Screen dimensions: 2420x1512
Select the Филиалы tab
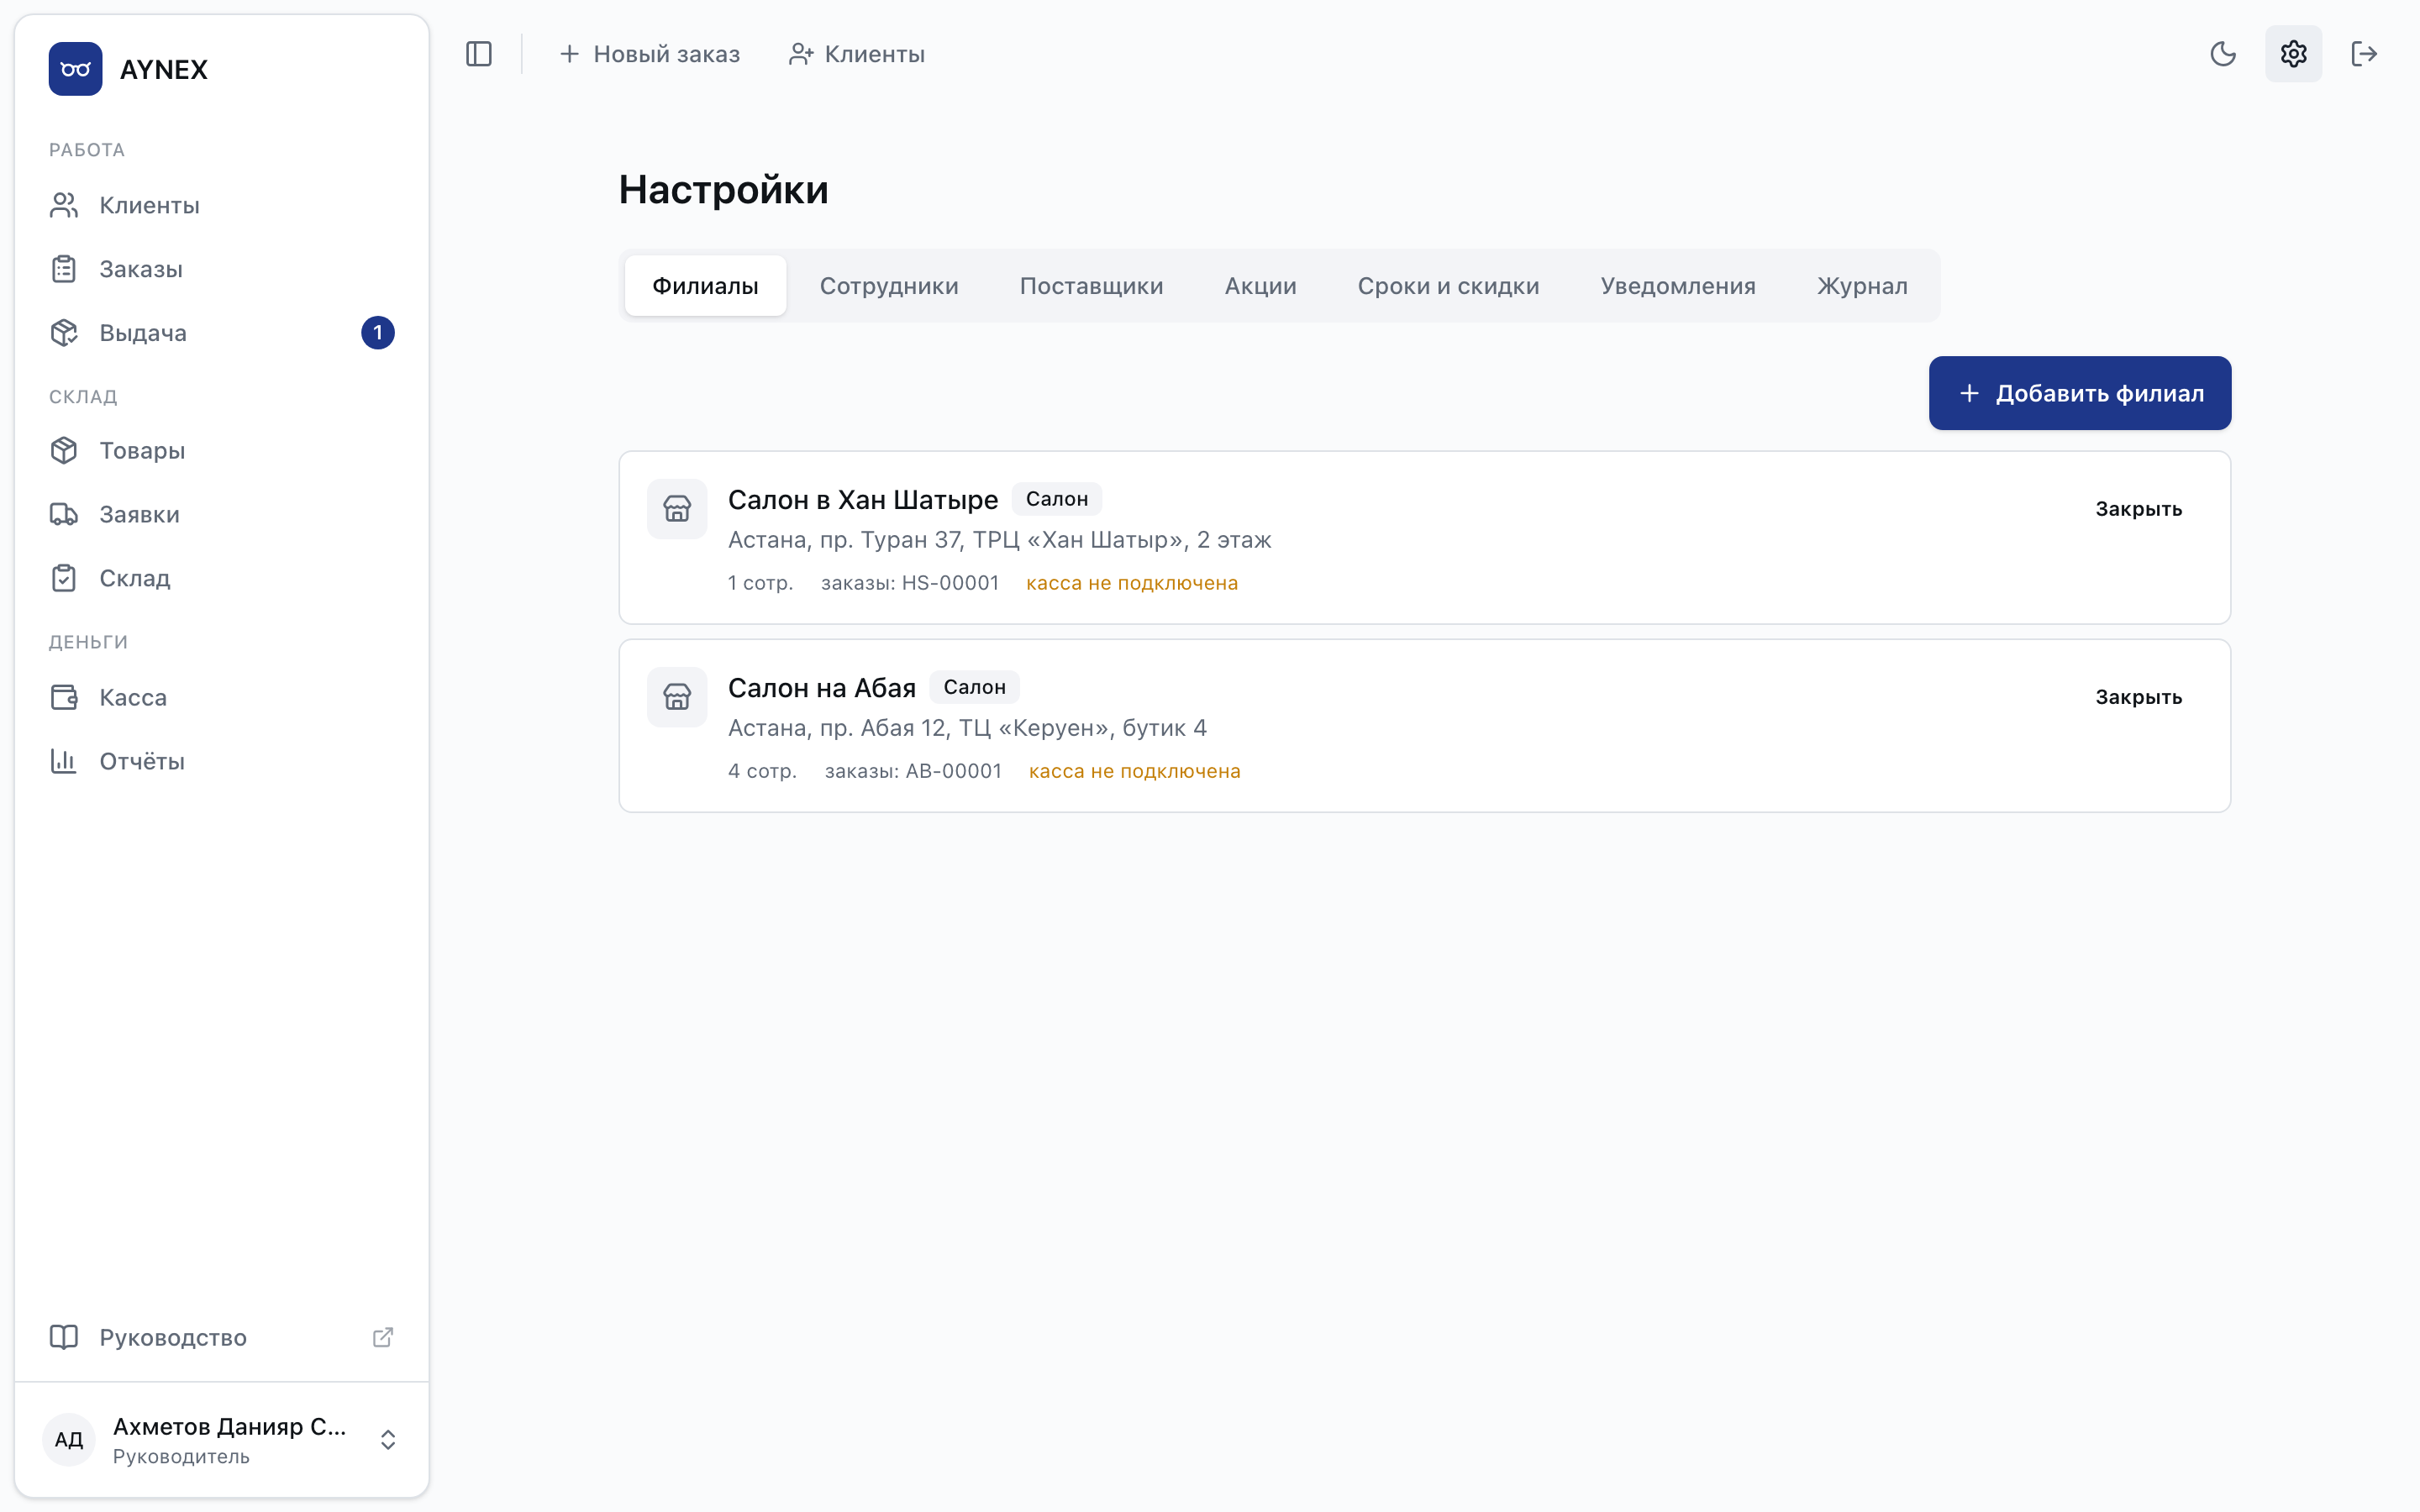tap(705, 286)
